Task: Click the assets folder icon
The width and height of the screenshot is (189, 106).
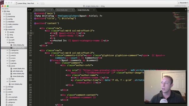Action: pyautogui.click(x=8, y=32)
